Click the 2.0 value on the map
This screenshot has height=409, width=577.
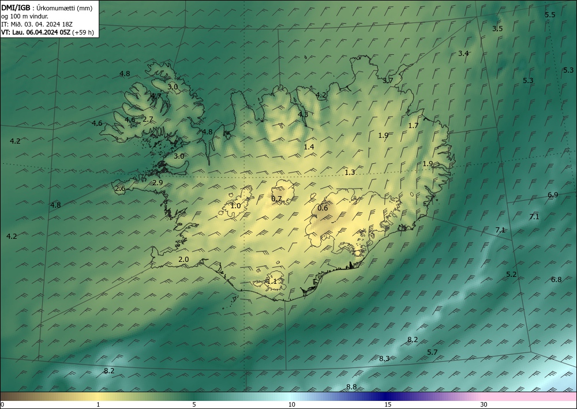183,260
